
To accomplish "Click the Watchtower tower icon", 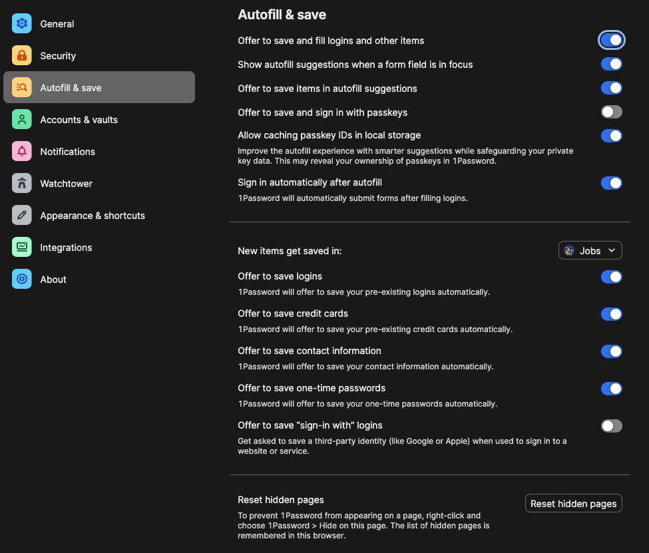I will click(x=22, y=184).
